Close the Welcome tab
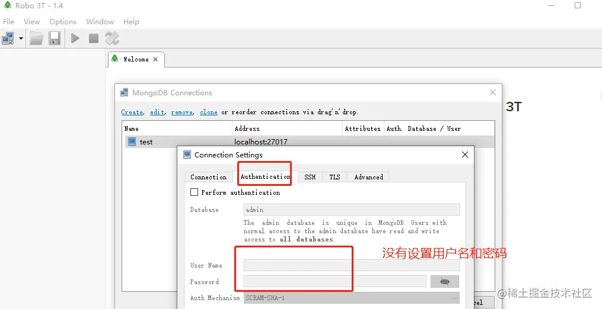602x309 pixels. (155, 59)
